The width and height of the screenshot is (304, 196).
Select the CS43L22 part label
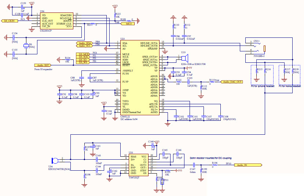(x=125, y=117)
